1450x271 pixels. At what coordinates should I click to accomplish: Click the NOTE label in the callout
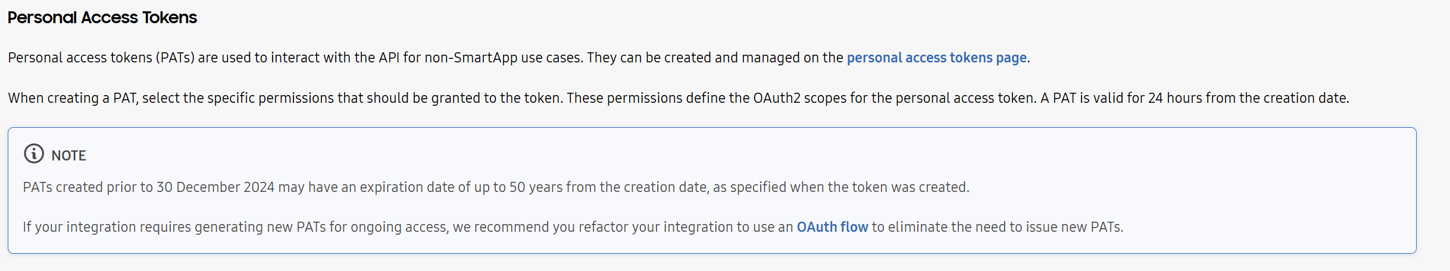pos(69,156)
